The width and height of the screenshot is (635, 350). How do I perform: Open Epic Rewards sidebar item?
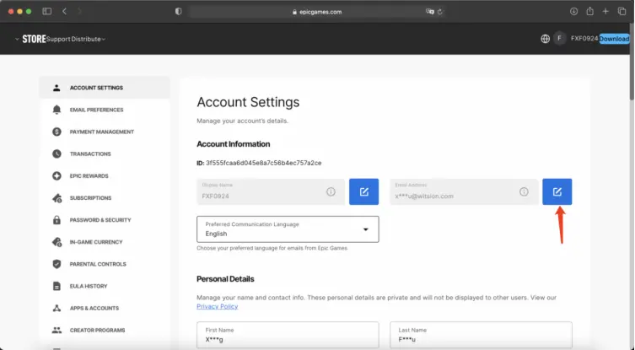pyautogui.click(x=105, y=175)
